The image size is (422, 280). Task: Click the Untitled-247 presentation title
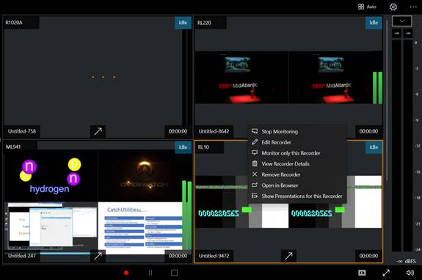point(22,256)
